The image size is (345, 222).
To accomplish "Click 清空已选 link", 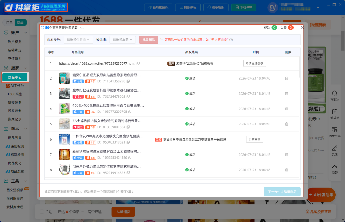I will tap(94, 212).
